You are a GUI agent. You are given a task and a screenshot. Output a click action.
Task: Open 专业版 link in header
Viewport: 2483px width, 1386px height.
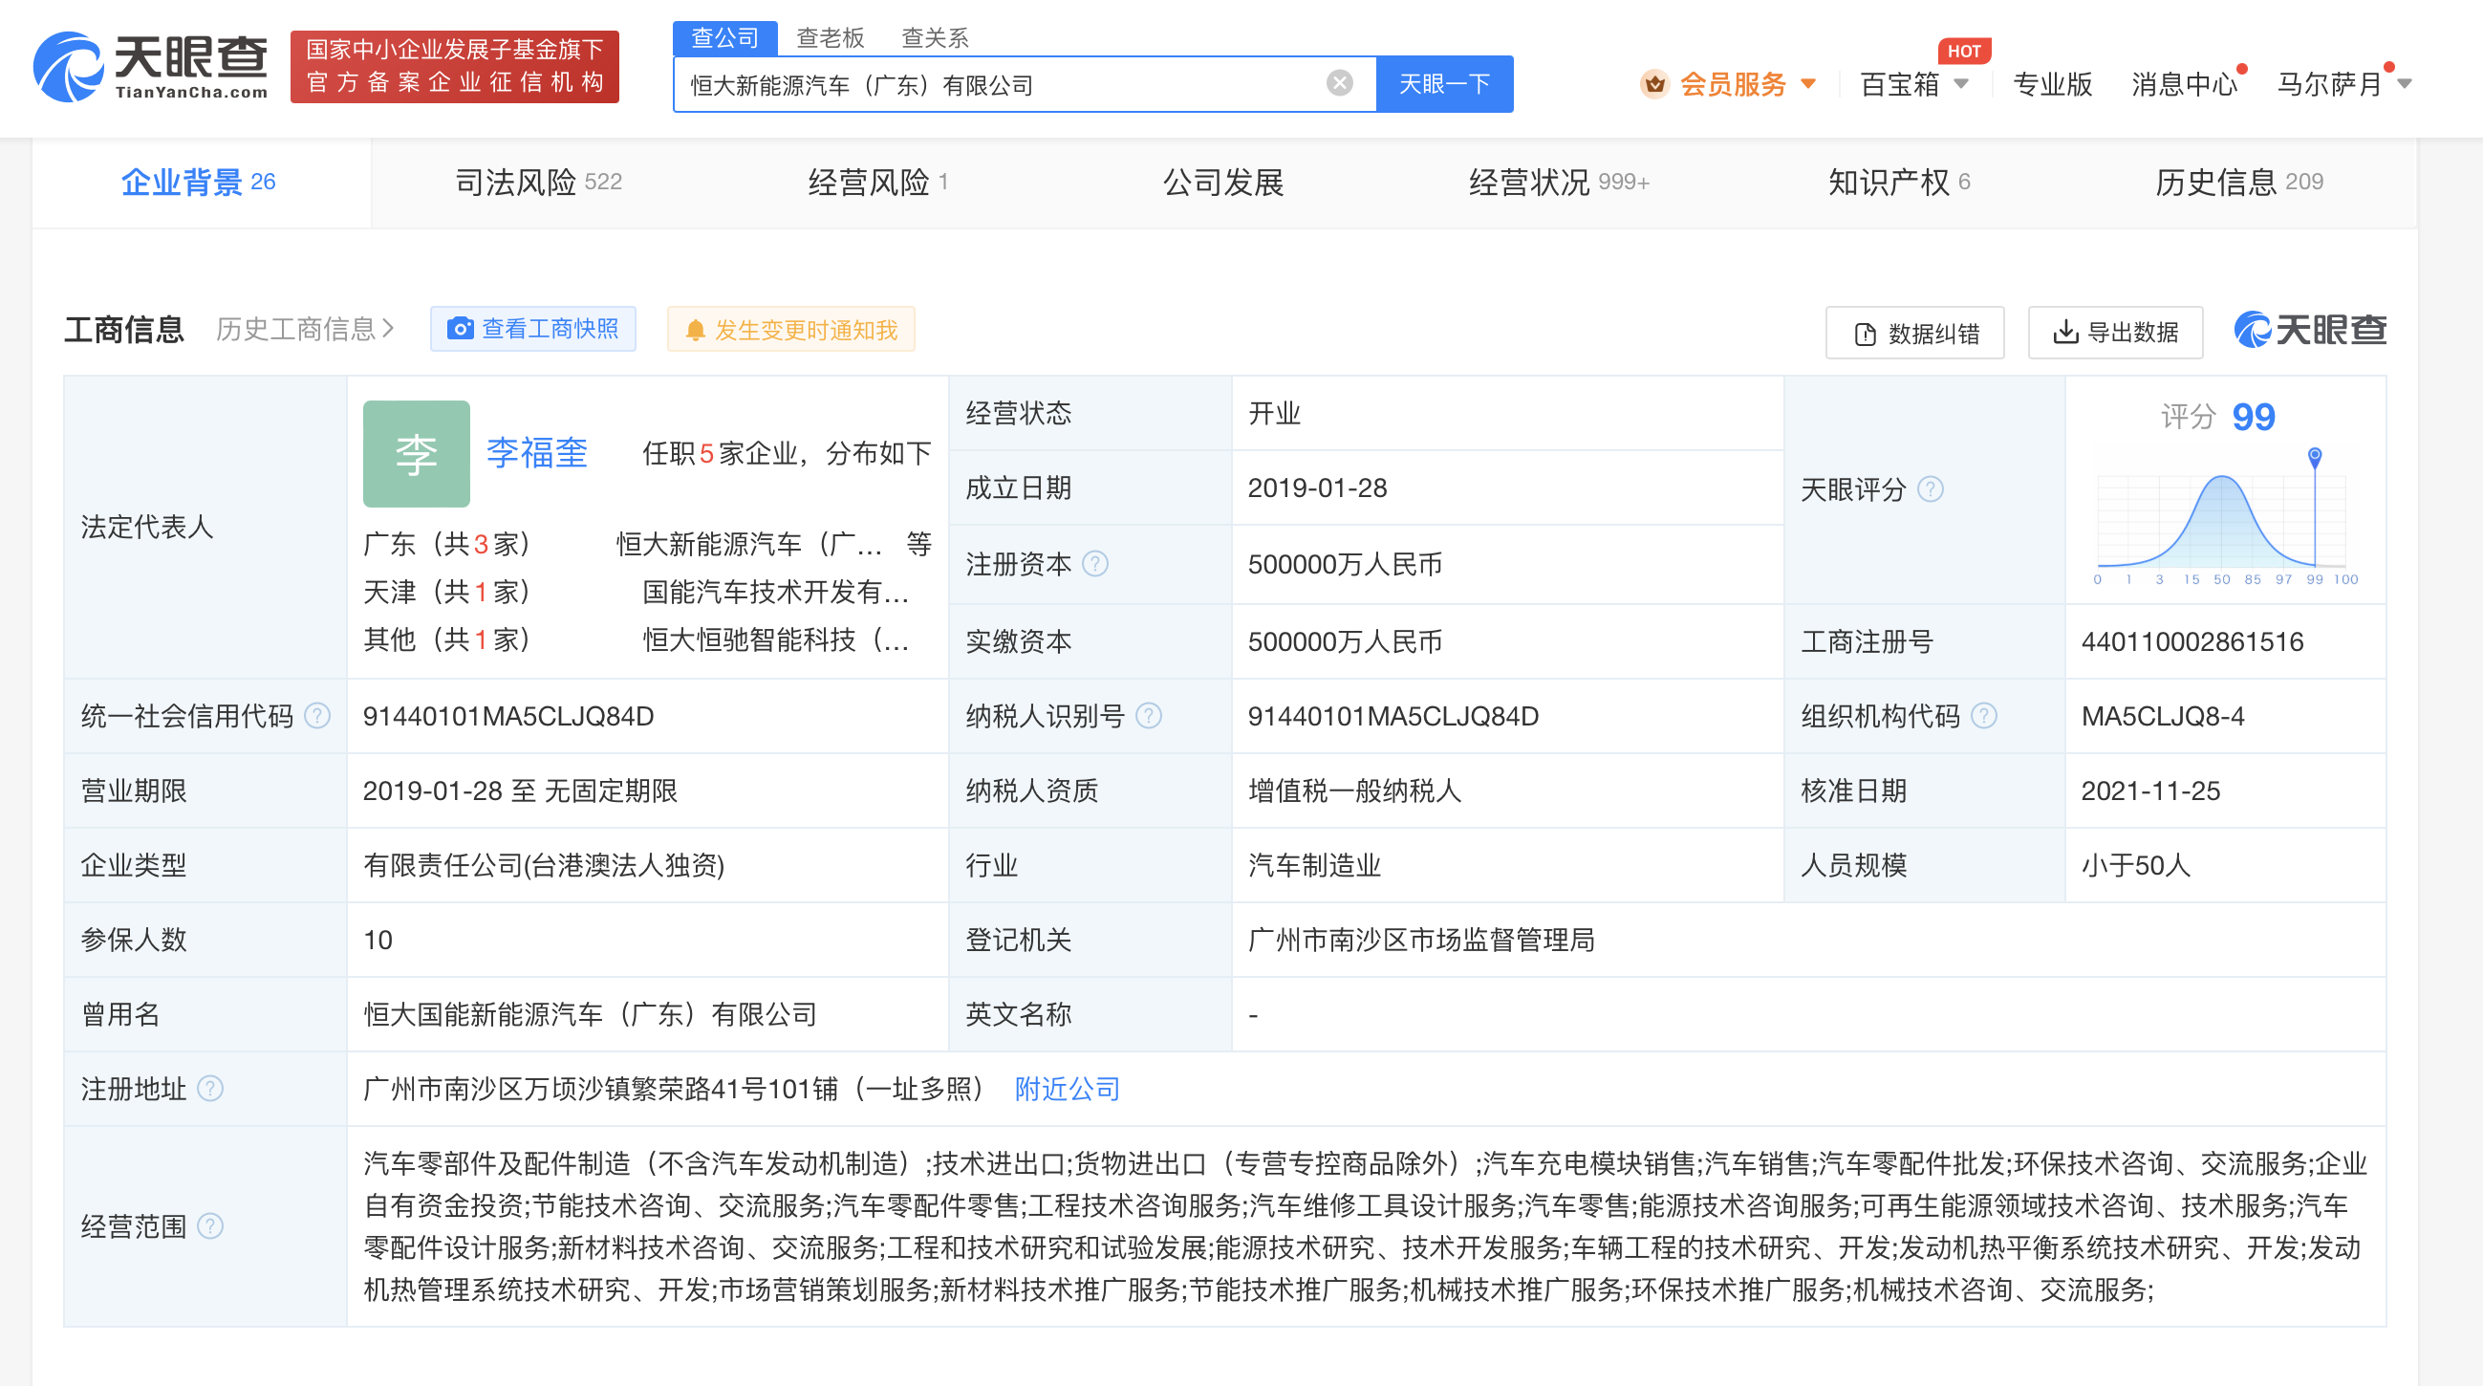coord(2052,84)
